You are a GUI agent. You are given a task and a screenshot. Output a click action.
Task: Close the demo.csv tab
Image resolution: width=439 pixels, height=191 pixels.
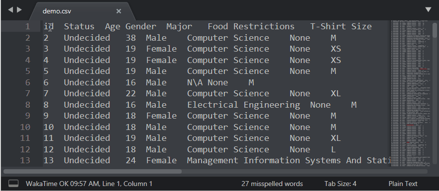[x=118, y=11]
